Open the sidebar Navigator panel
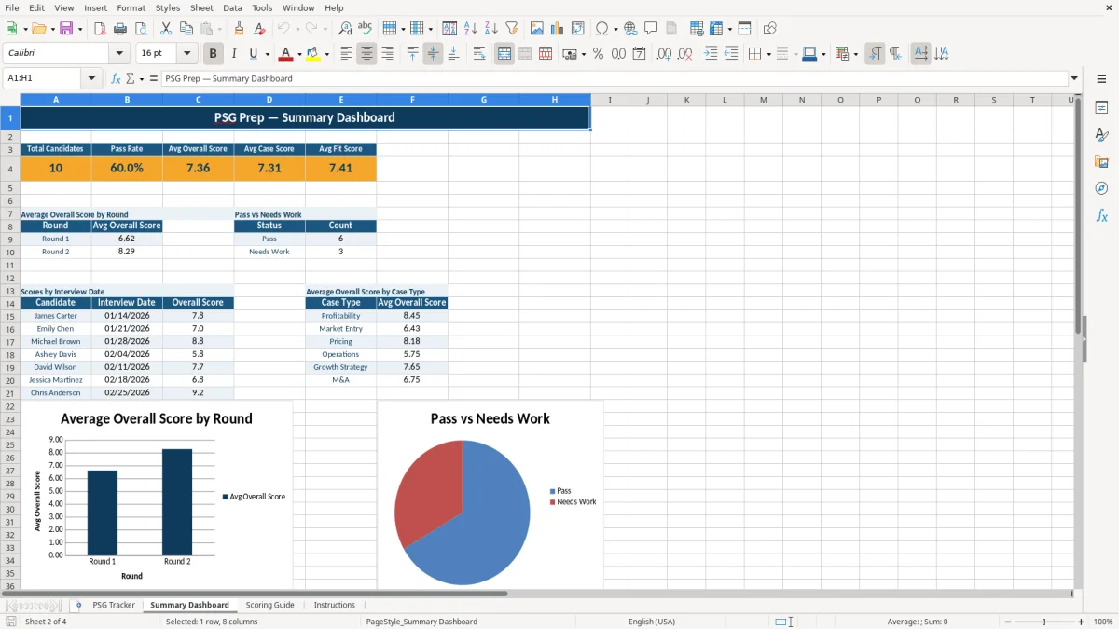Viewport: 1119px width, 629px height. [x=1101, y=188]
